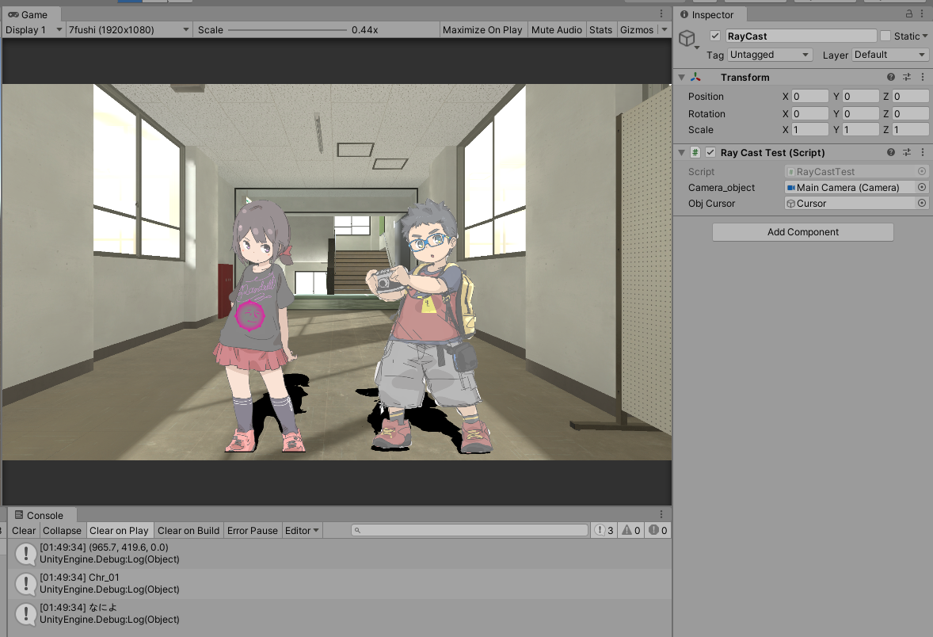Open Ray Cast Test three-dot menu

click(922, 152)
